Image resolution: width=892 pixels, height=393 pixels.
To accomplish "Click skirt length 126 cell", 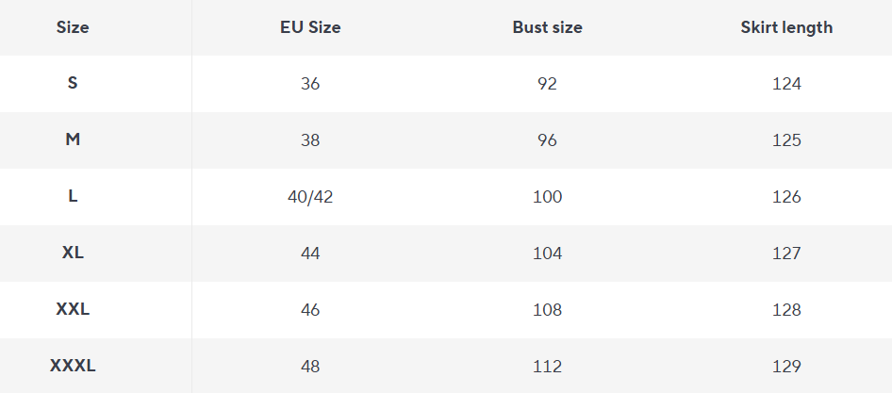I will 786,197.
